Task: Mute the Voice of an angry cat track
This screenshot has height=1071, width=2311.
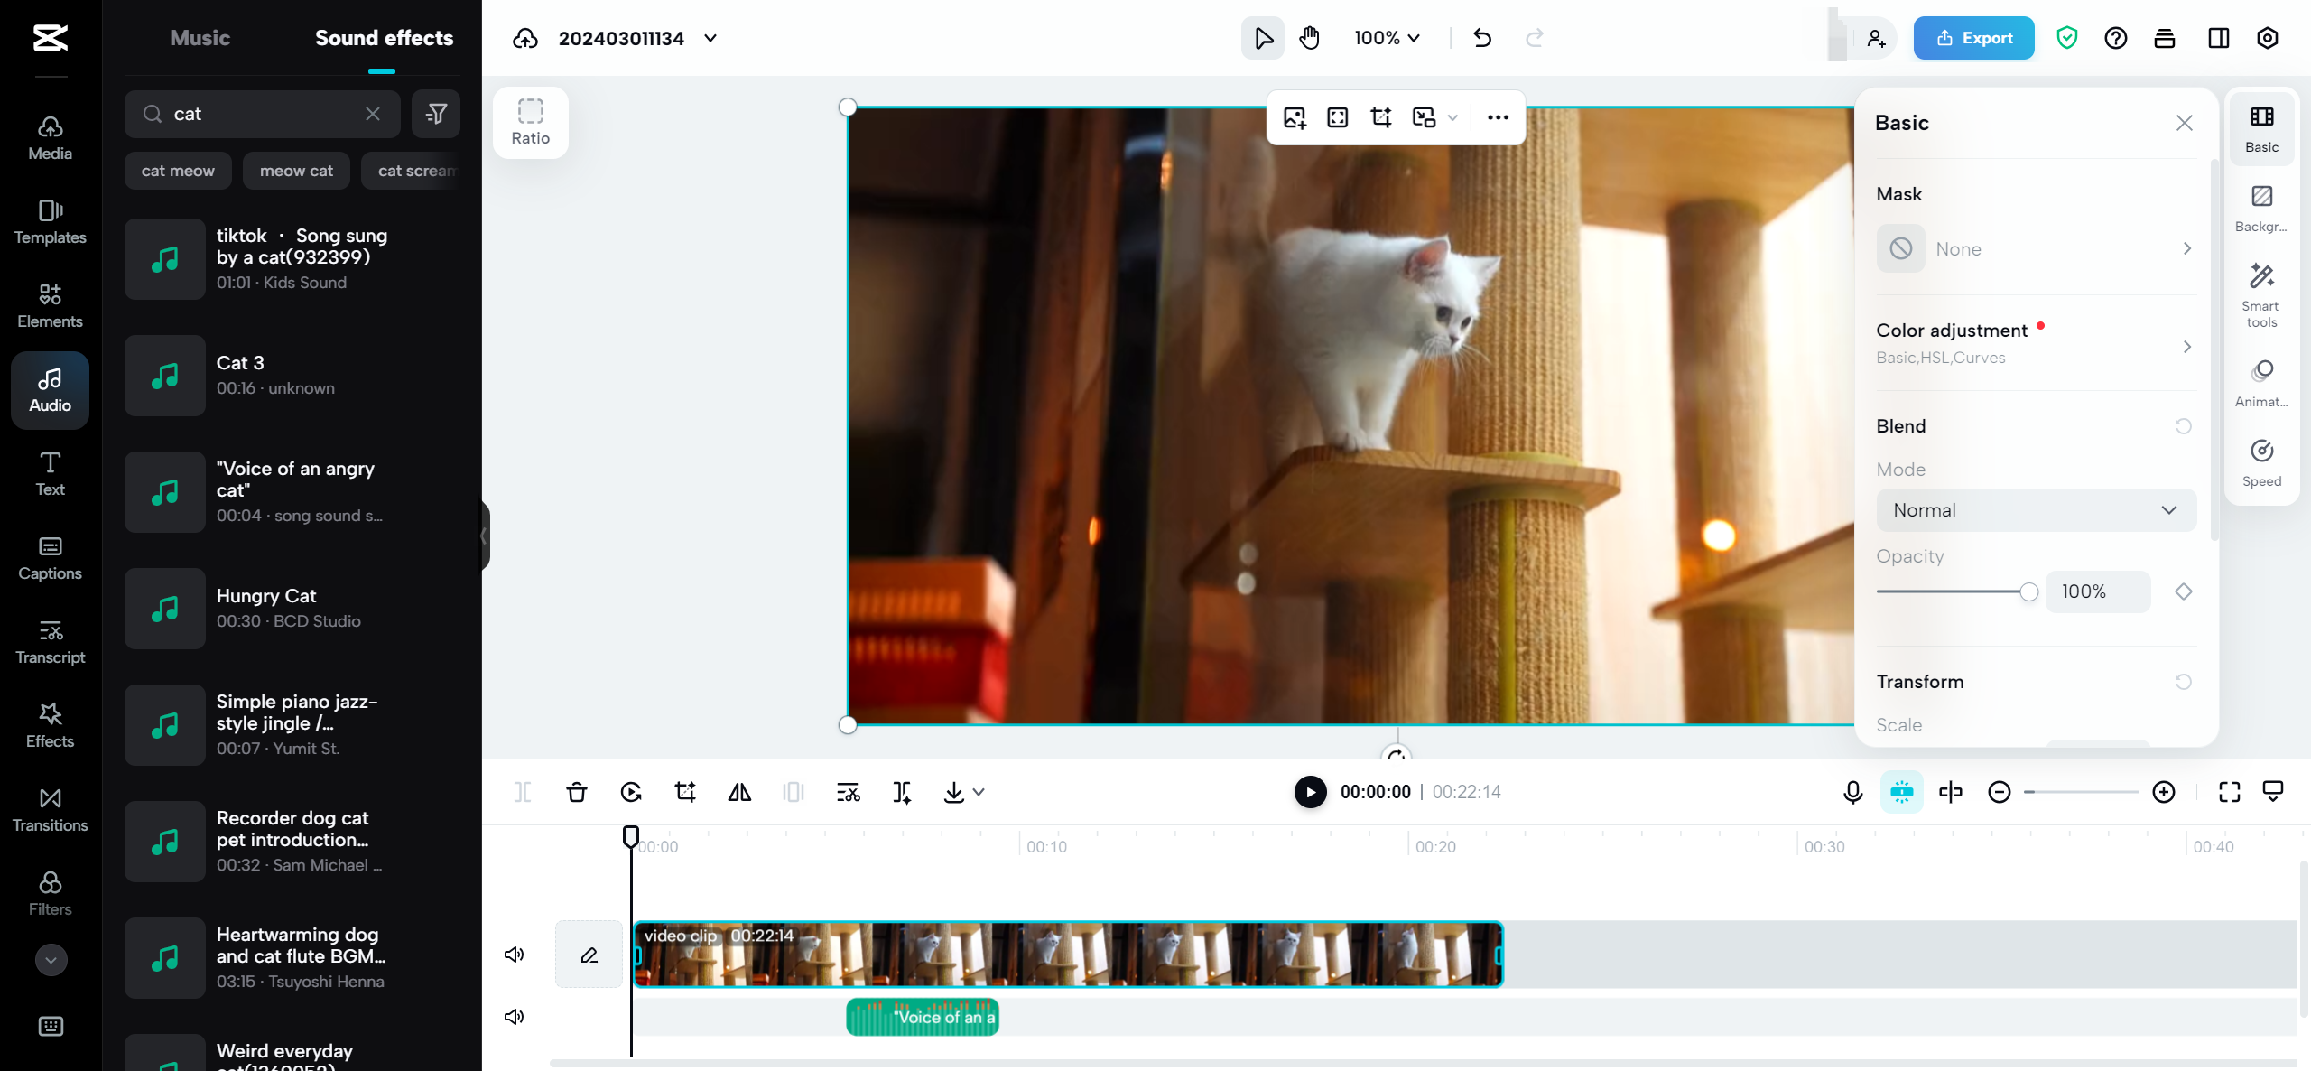Action: click(x=514, y=1016)
